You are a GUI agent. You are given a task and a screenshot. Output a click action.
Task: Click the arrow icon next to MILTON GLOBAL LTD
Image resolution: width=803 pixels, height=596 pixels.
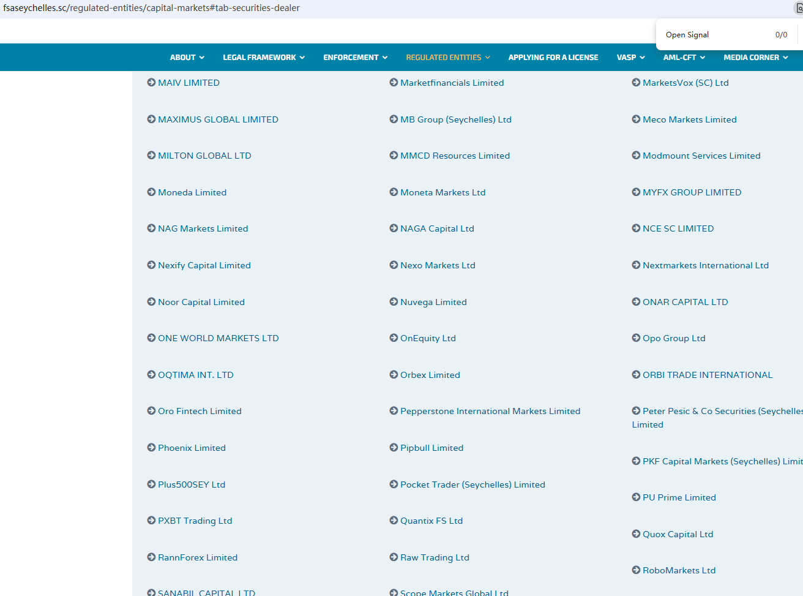(151, 156)
